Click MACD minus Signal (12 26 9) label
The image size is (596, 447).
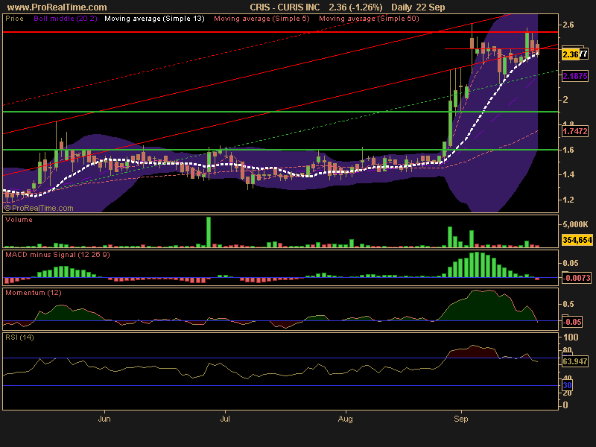(58, 255)
